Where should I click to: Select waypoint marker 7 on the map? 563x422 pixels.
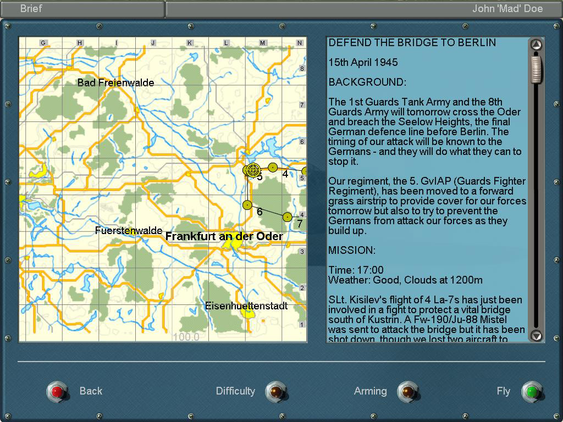(287, 216)
